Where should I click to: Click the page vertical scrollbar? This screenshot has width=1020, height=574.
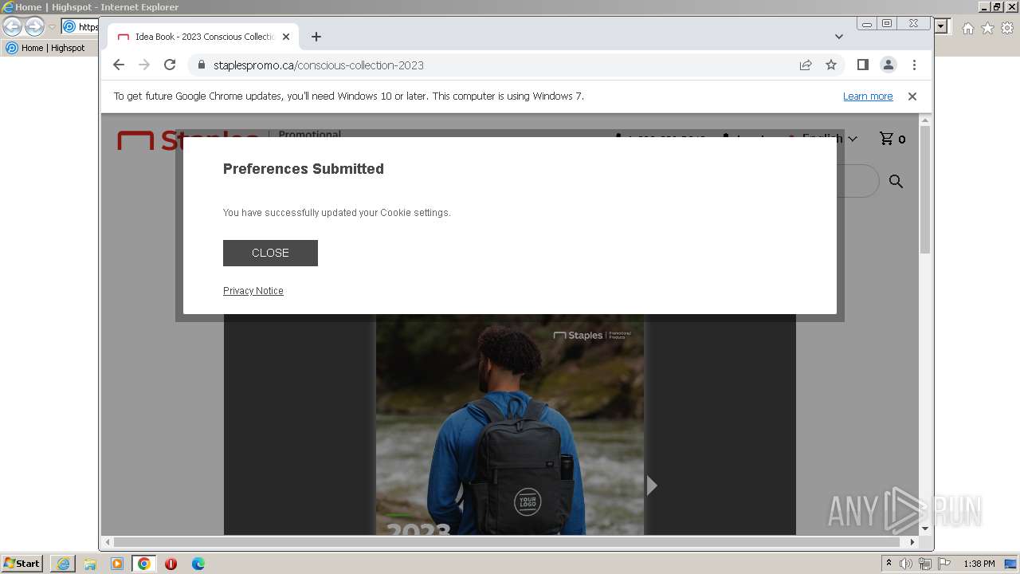pyautogui.click(x=925, y=190)
